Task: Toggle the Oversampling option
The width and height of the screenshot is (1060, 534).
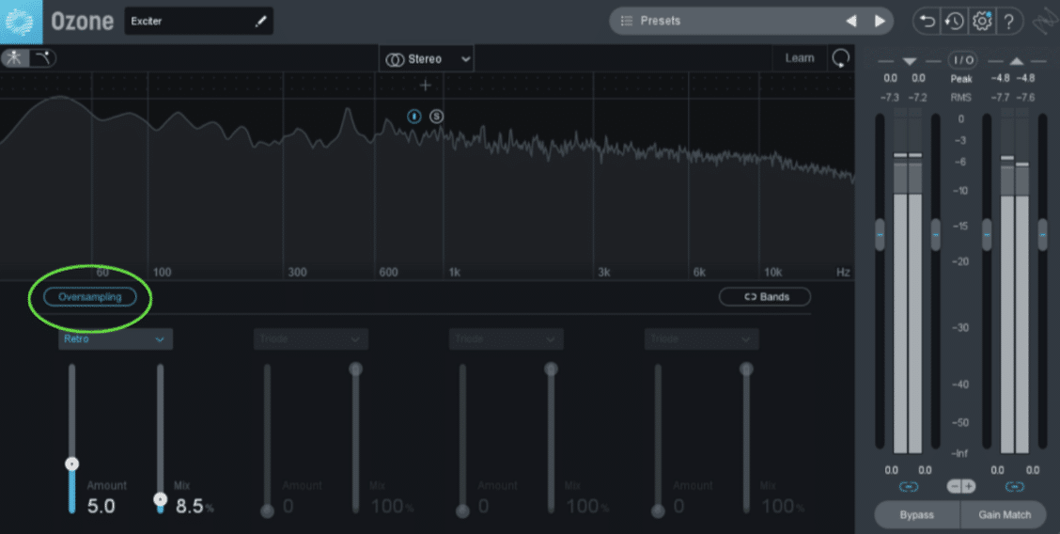Action: (x=90, y=297)
